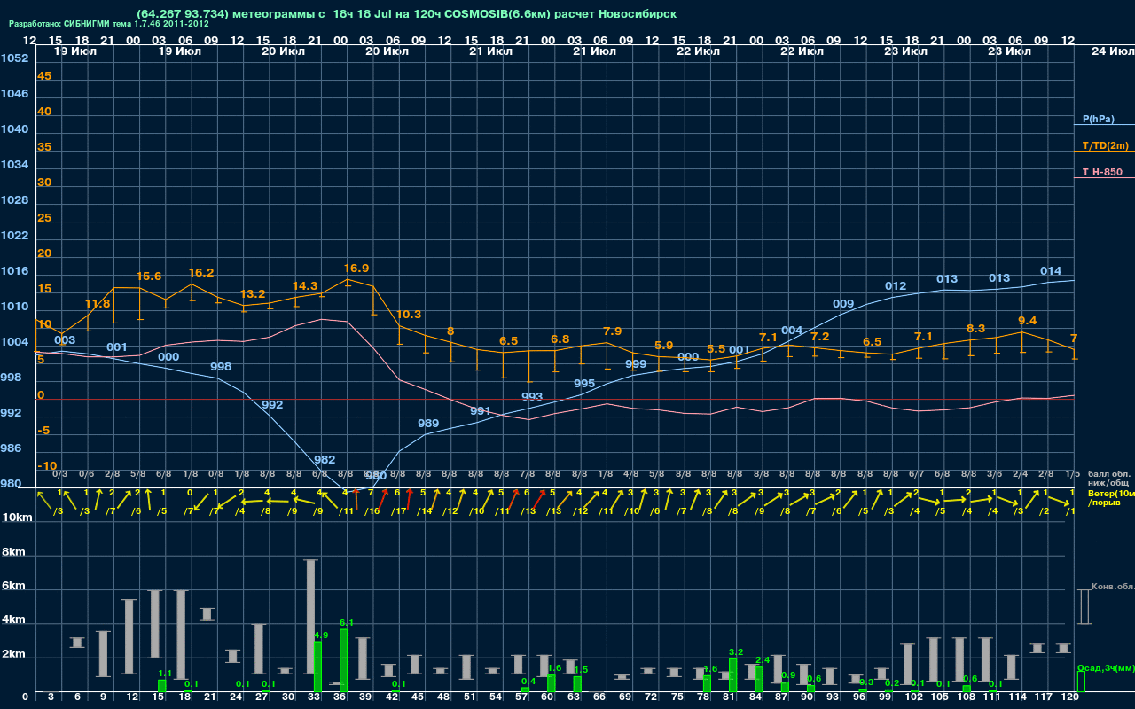
Task: Click the temperature value 5.5
Action: (x=716, y=349)
